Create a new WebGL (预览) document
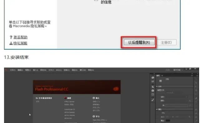 pyautogui.click(x=69, y=104)
